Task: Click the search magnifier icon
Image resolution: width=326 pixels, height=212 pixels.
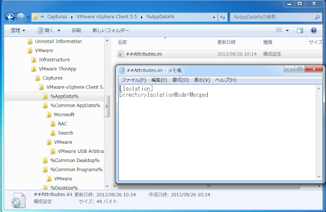Action: coord(317,17)
